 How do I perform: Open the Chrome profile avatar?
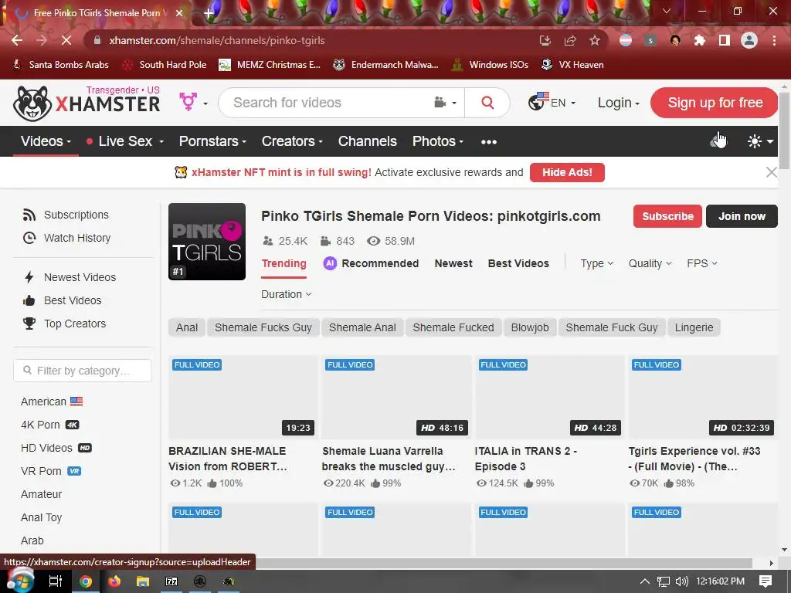tap(749, 40)
